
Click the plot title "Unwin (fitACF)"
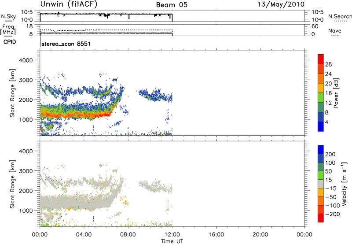(69, 4)
